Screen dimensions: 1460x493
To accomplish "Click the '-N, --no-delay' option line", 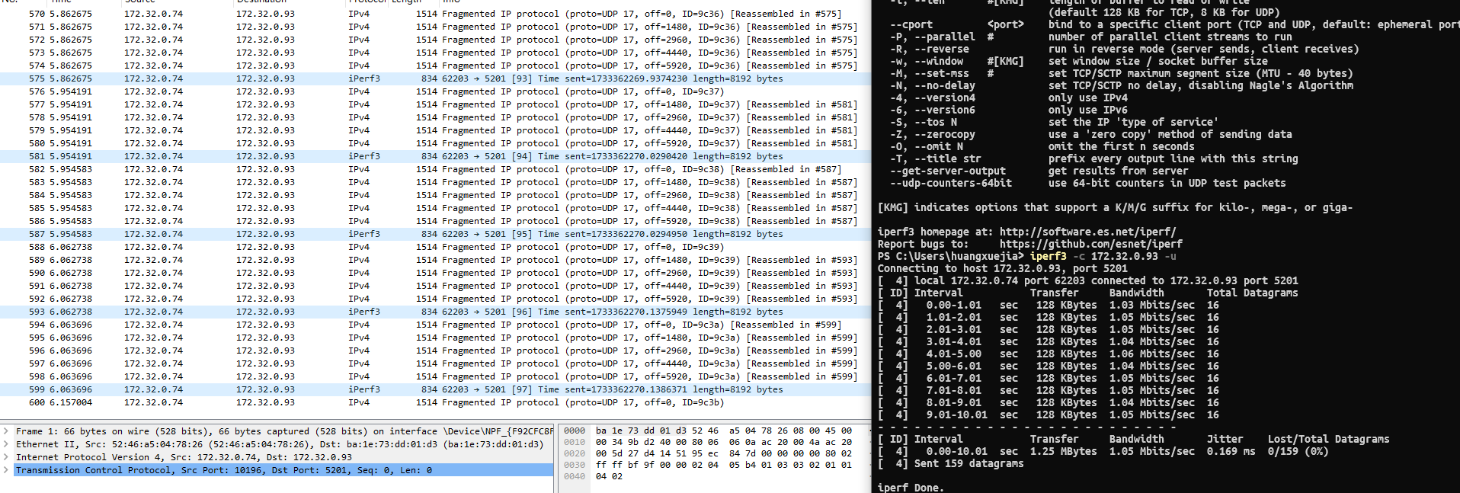I will [1121, 85].
